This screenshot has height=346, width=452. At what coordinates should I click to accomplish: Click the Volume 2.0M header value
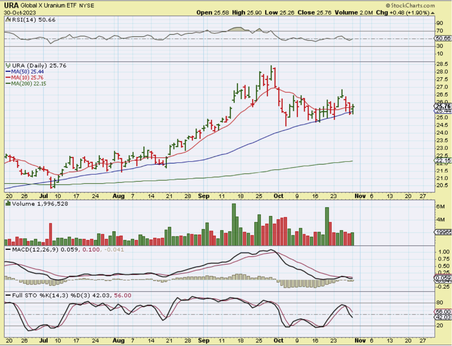(353, 12)
